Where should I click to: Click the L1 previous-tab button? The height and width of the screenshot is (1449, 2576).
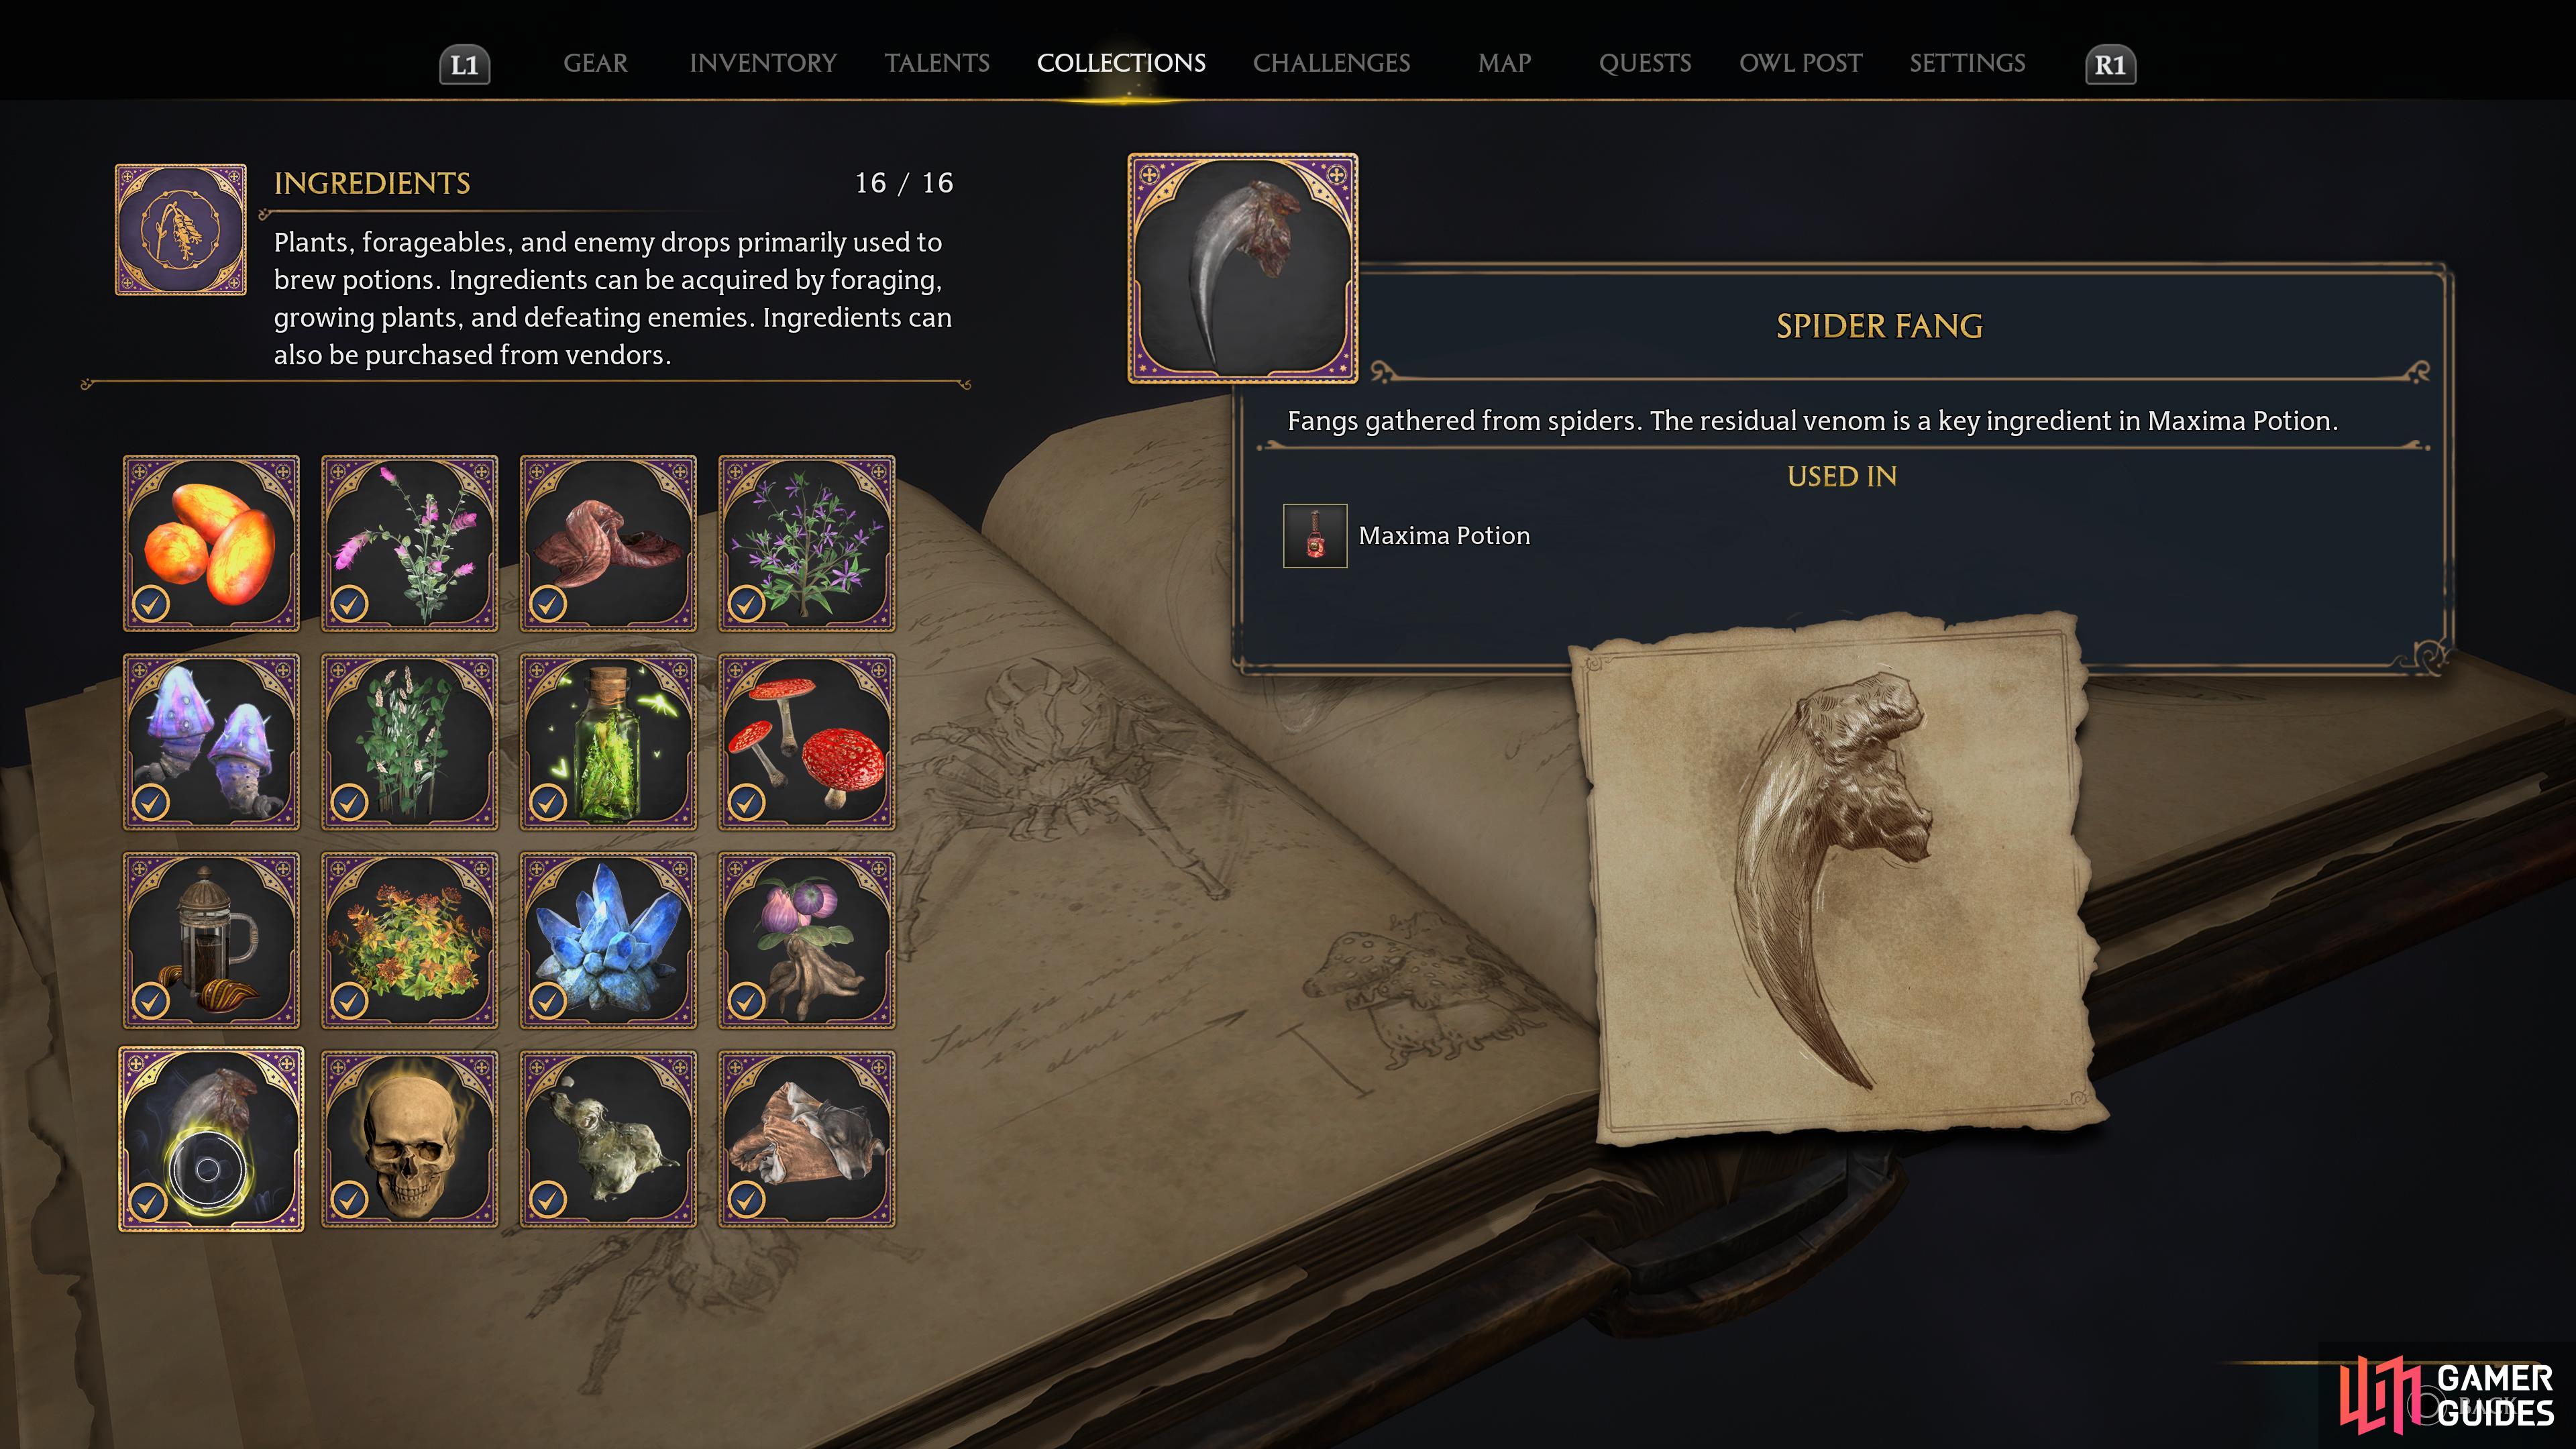465,65
